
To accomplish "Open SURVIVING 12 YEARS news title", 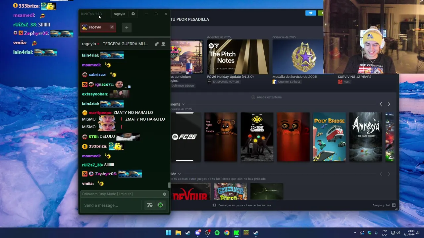I will pos(354,77).
